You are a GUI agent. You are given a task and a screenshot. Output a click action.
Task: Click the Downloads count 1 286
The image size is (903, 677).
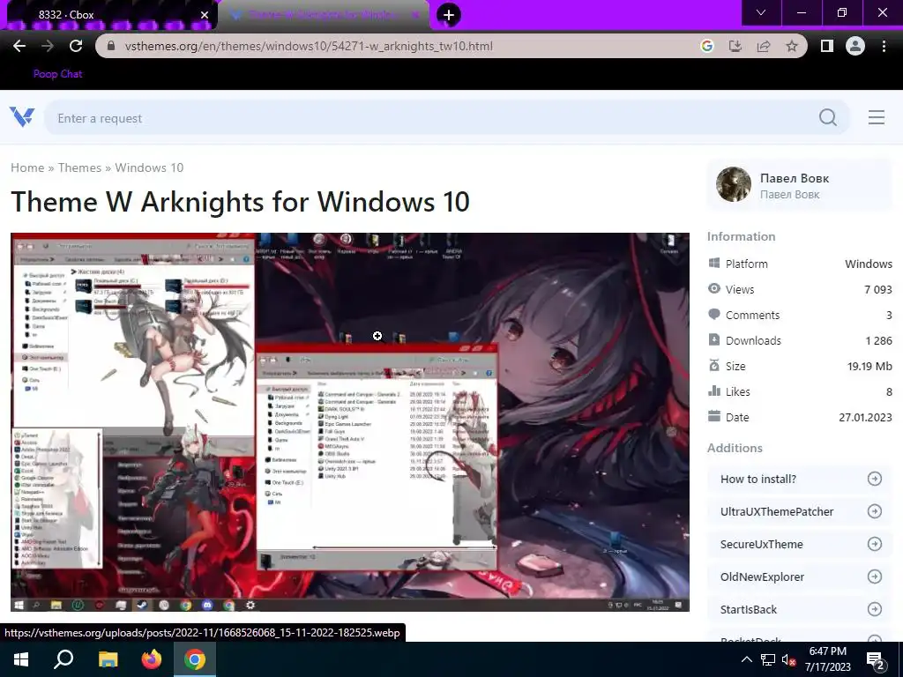coord(878,341)
